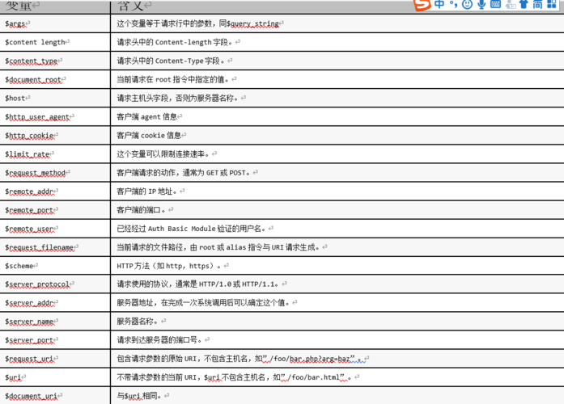The image size is (564, 404).
Task: Click description "请求到达服务器的端口号"
Action: tap(159, 339)
